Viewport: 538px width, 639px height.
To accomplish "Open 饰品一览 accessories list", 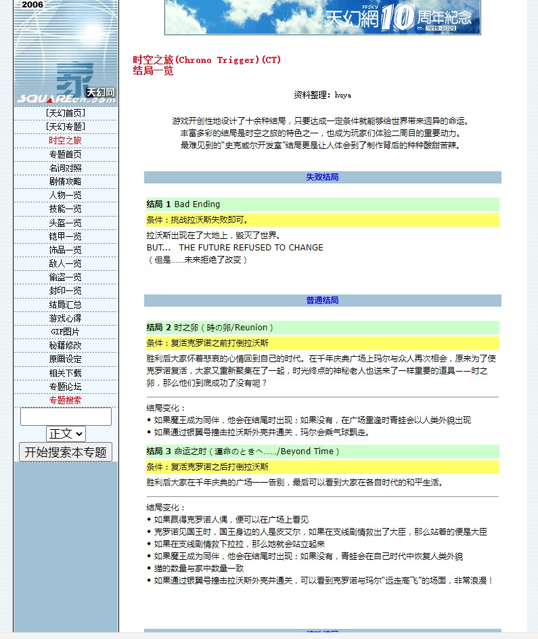I will coord(66,250).
